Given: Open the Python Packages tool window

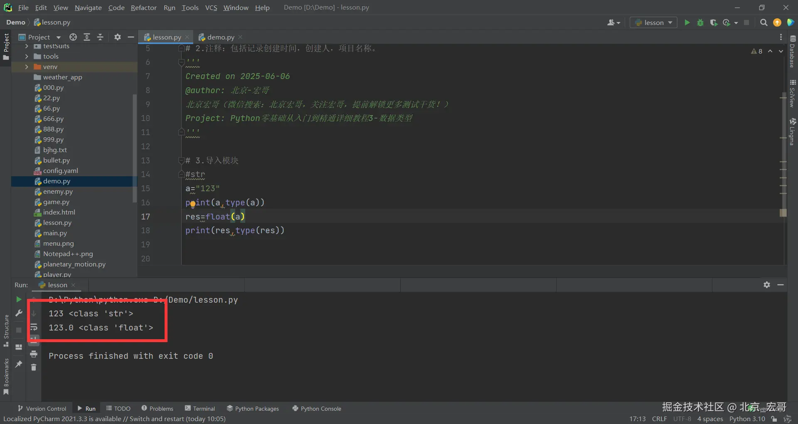Looking at the screenshot, I should coord(253,408).
